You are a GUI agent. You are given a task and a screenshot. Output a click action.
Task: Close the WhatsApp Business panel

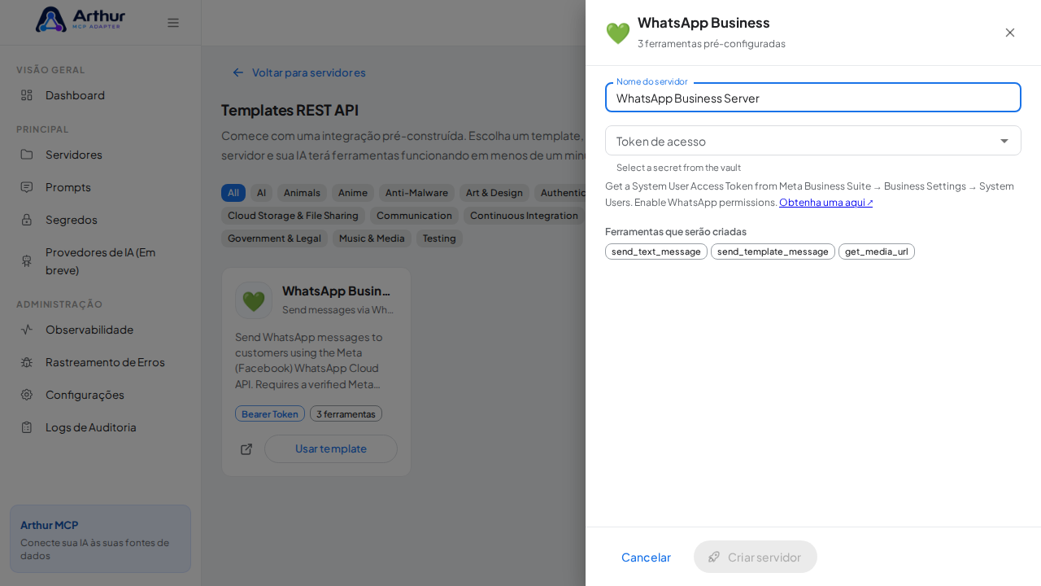(1010, 33)
